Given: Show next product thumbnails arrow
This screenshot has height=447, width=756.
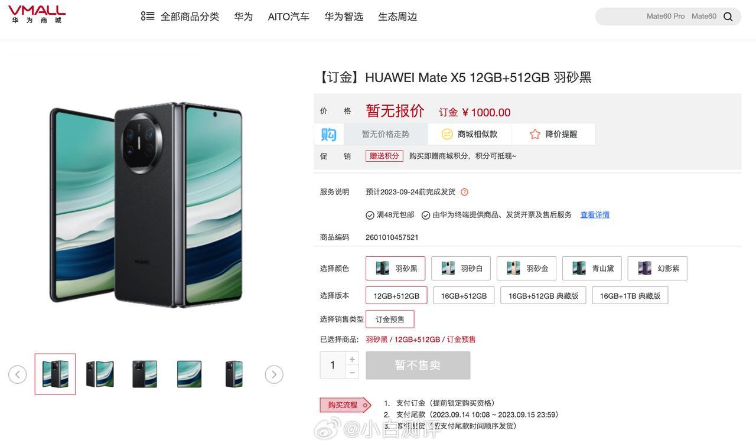Looking at the screenshot, I should coord(274,374).
